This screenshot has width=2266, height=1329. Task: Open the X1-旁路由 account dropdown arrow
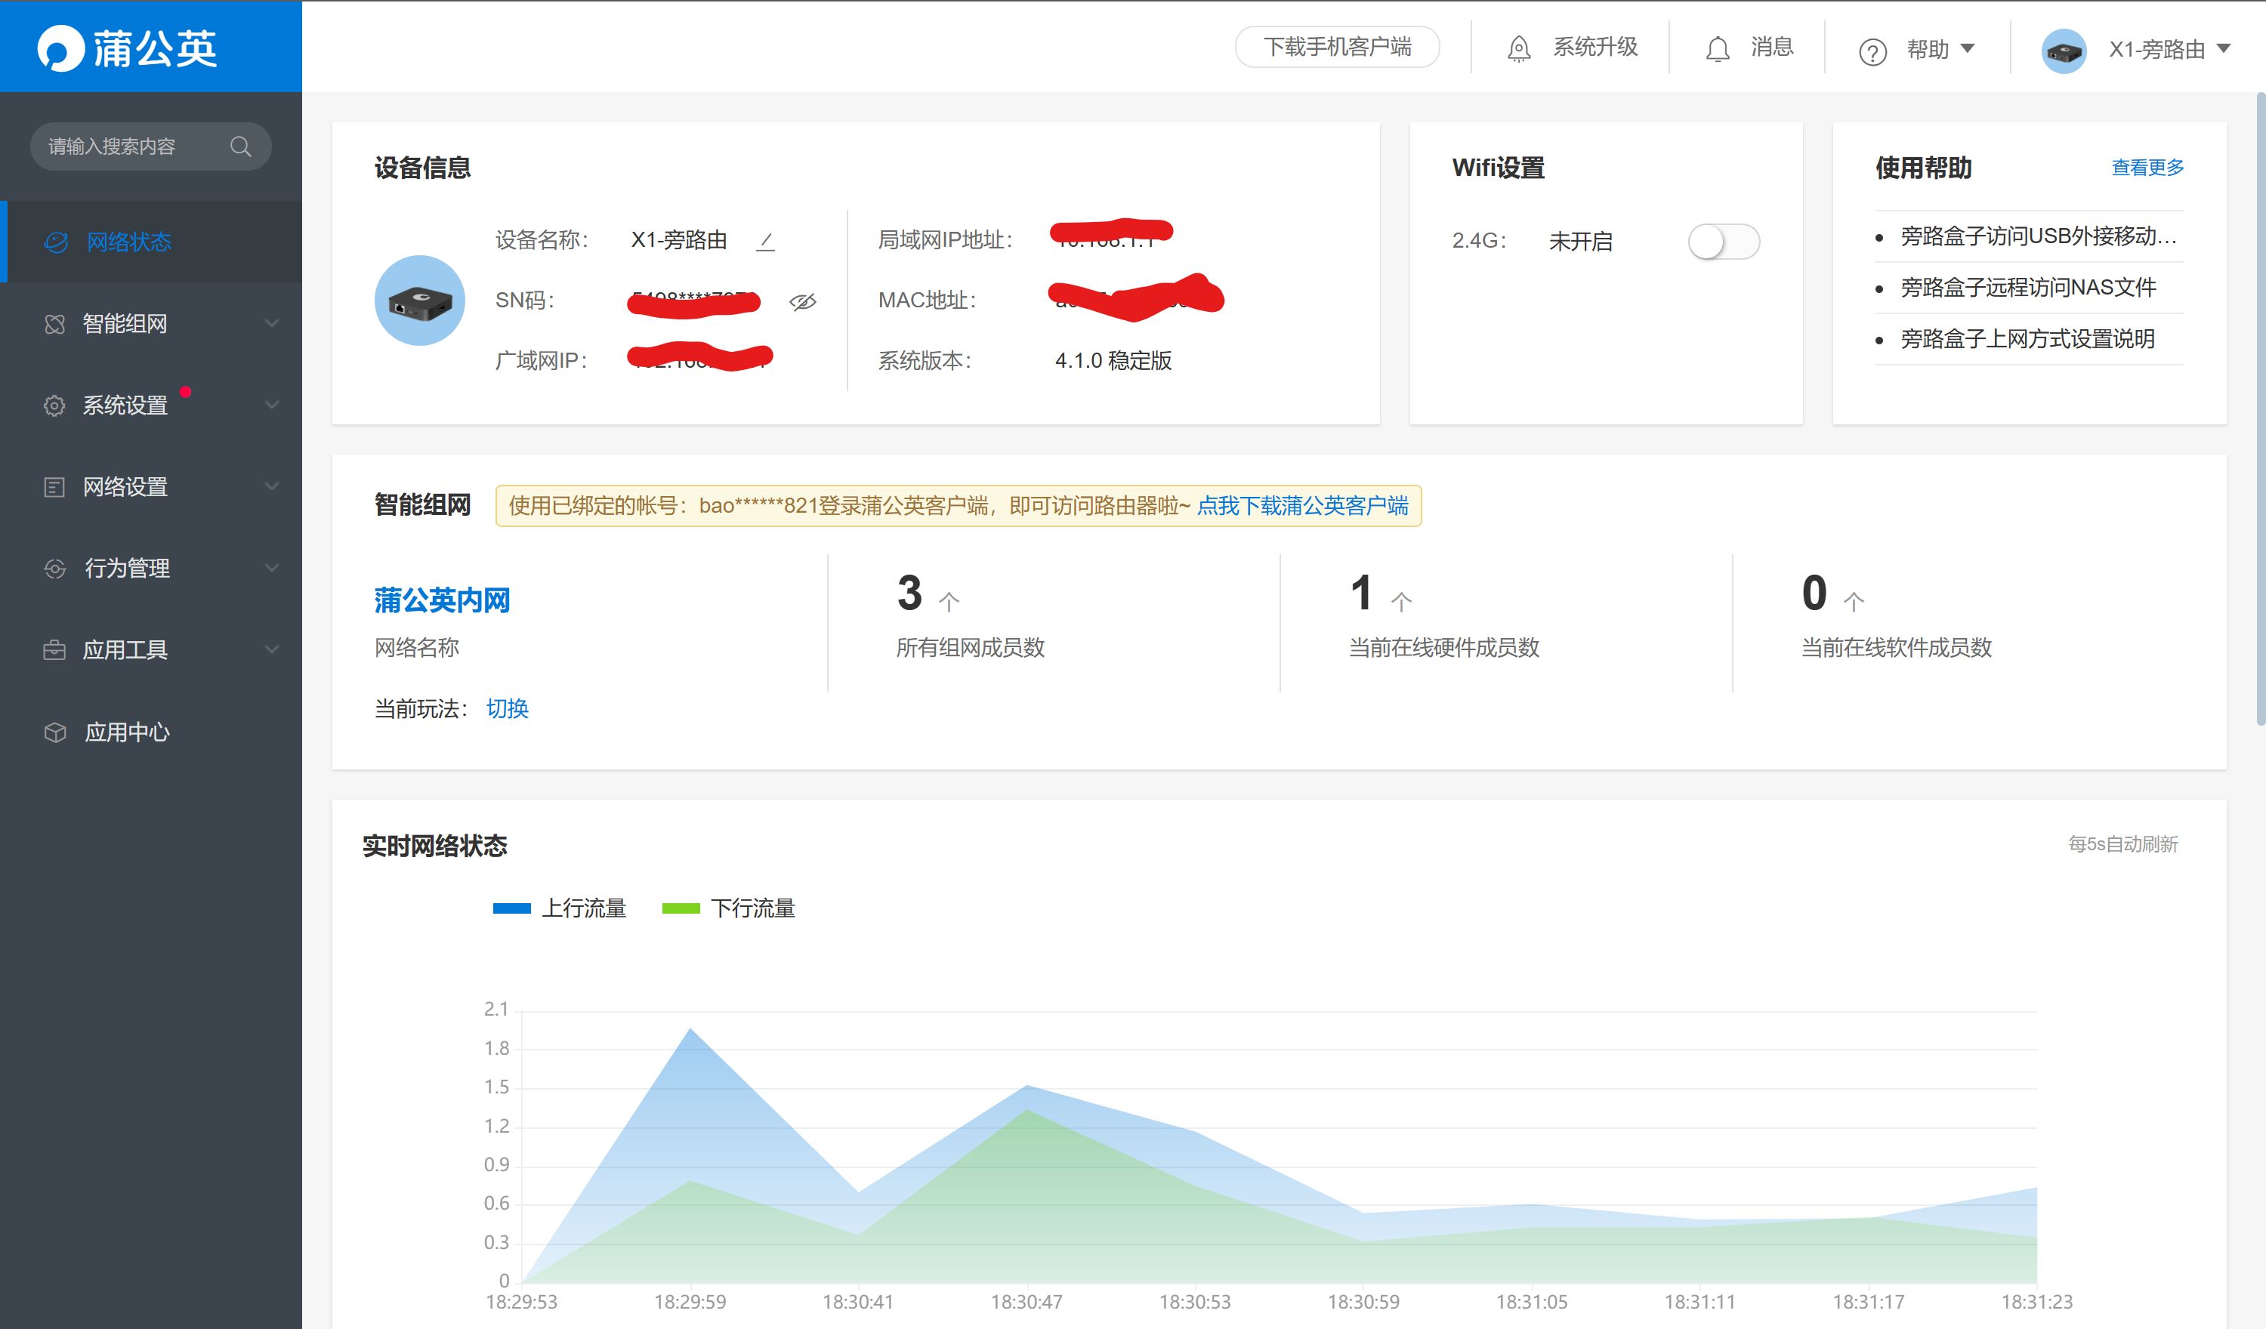2224,48
